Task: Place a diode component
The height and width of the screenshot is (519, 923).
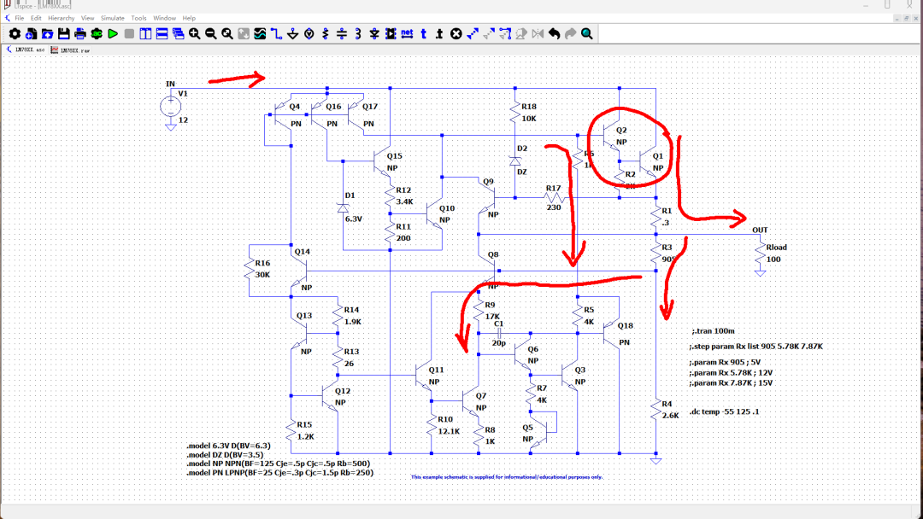Action: pos(373,34)
